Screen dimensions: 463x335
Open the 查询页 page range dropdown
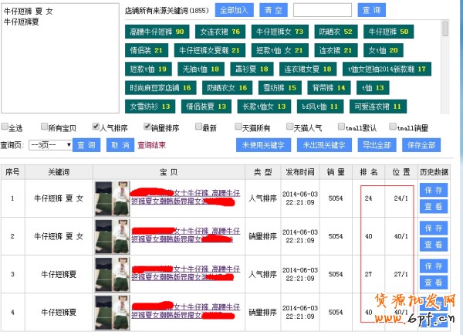[51, 144]
